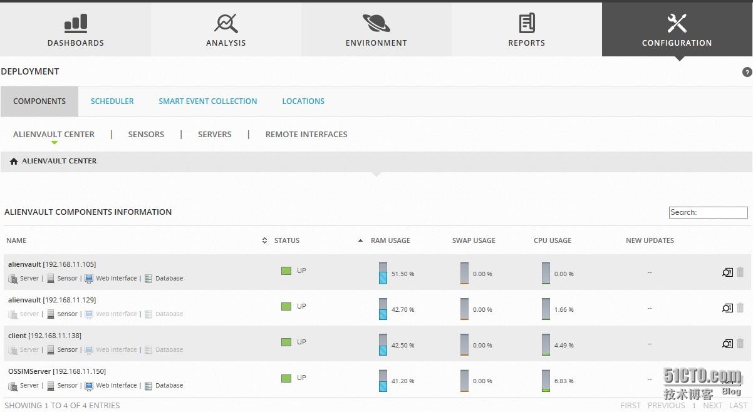Toggle sort arrow of Name column
Image resolution: width=753 pixels, height=412 pixels.
(x=264, y=240)
